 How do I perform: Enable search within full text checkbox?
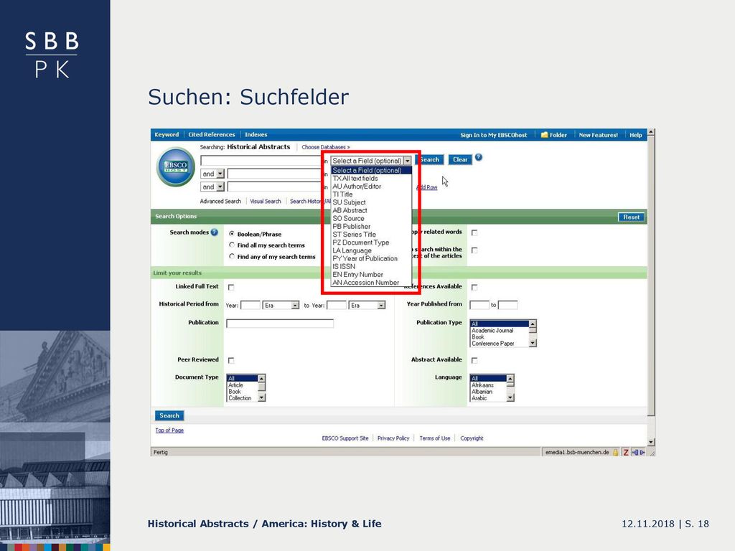pyautogui.click(x=474, y=250)
